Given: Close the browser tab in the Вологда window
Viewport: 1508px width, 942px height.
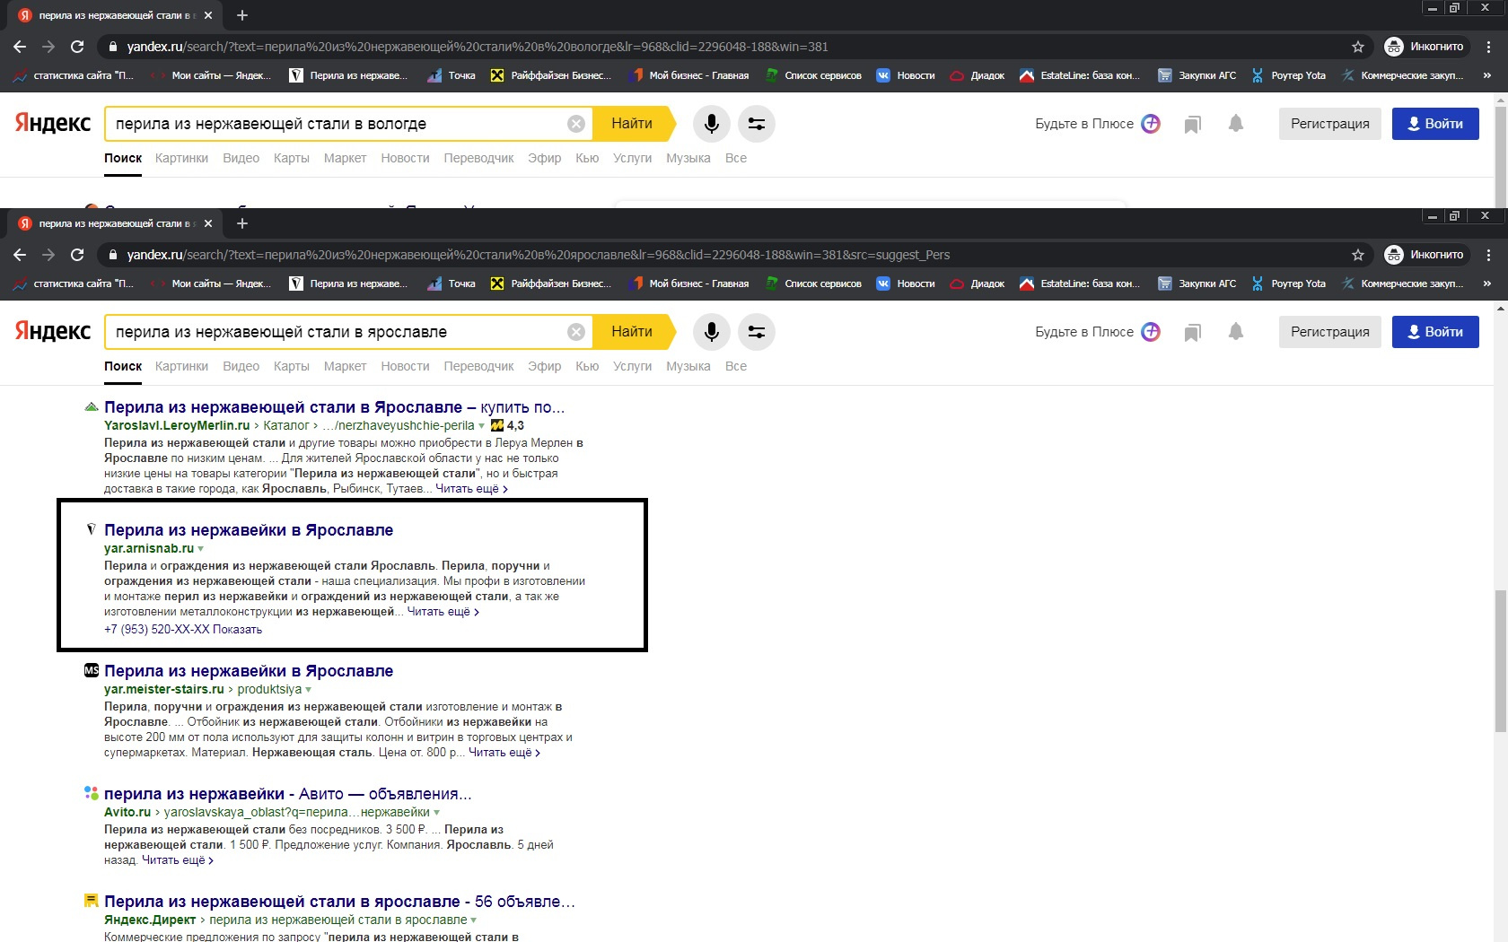Looking at the screenshot, I should tap(208, 15).
